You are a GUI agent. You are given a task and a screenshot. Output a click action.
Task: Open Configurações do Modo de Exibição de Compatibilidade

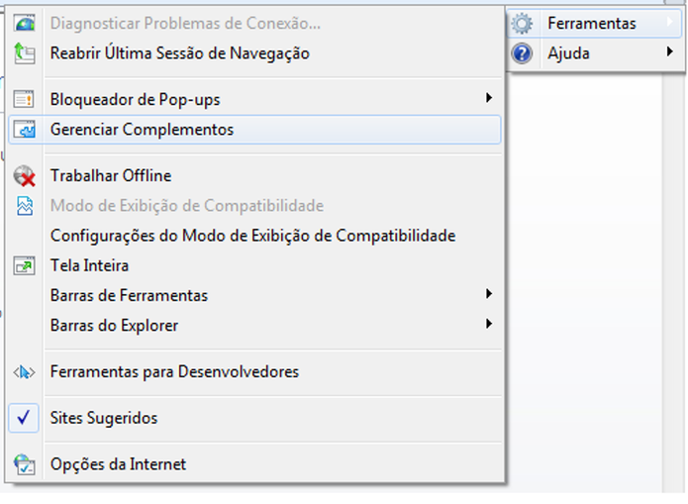(254, 236)
